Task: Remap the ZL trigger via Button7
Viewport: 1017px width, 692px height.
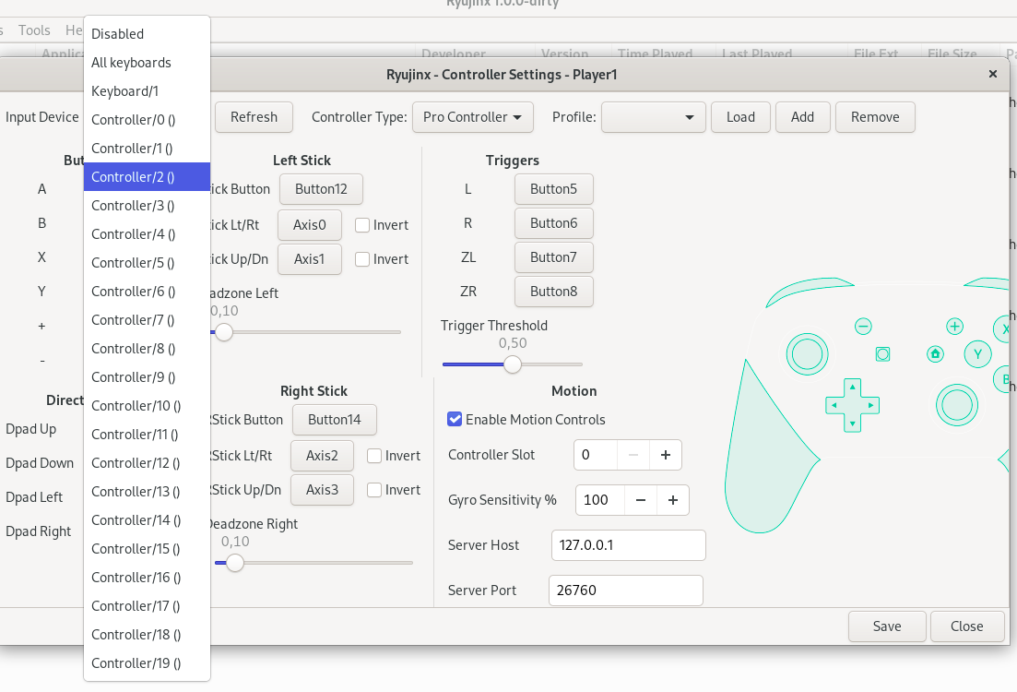Action: point(553,257)
